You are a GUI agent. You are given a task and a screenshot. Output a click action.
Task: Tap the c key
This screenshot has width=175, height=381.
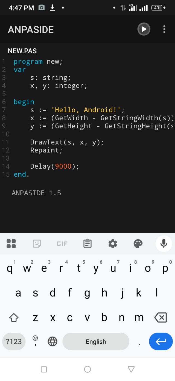[70, 318]
